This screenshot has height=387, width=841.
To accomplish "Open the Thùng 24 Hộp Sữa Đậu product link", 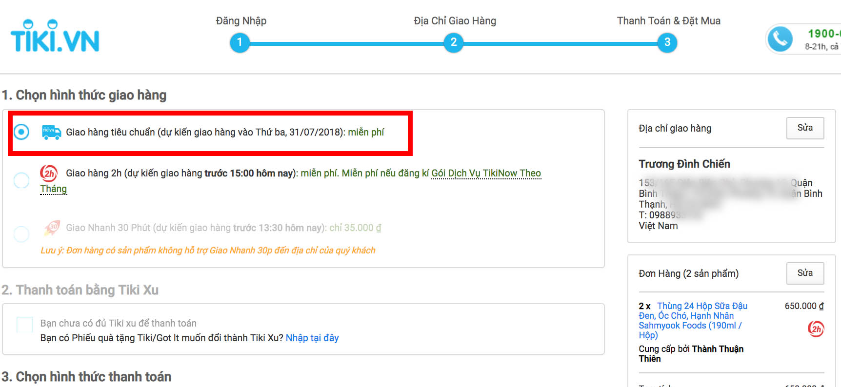I will click(693, 320).
